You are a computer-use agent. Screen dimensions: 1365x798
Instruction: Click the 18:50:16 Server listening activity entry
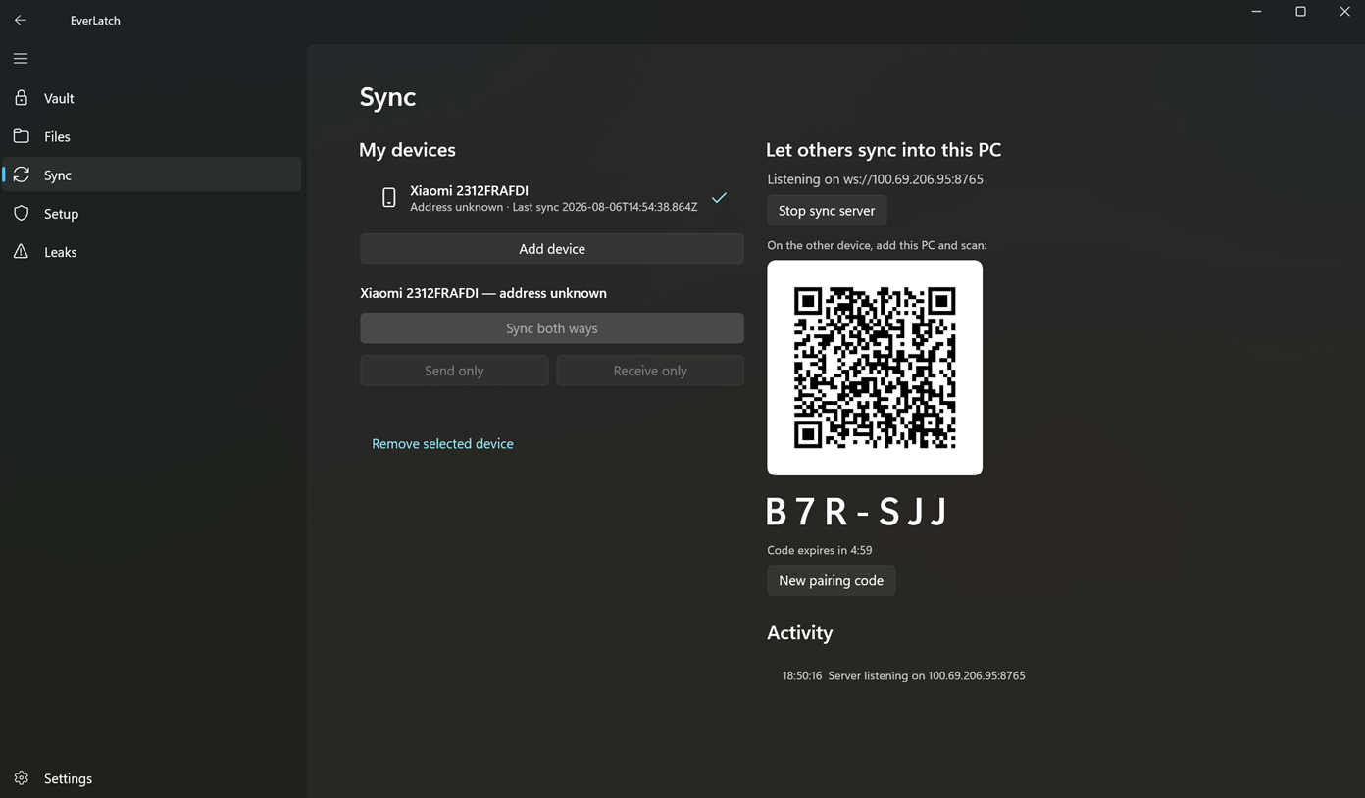(x=903, y=675)
